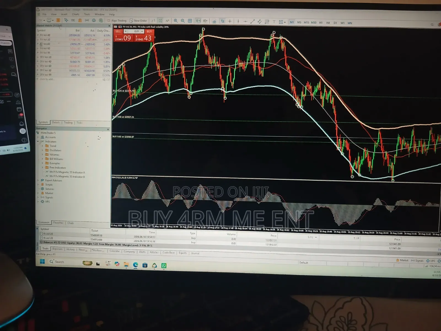This screenshot has width=441, height=331.
Task: Open the chart type dropdown in toolbar
Action: pyautogui.click(x=44, y=20)
